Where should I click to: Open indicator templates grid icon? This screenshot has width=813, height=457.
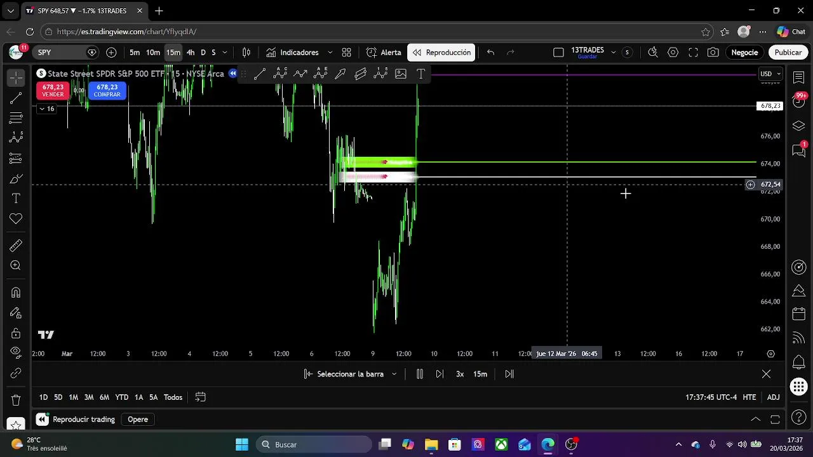346,53
